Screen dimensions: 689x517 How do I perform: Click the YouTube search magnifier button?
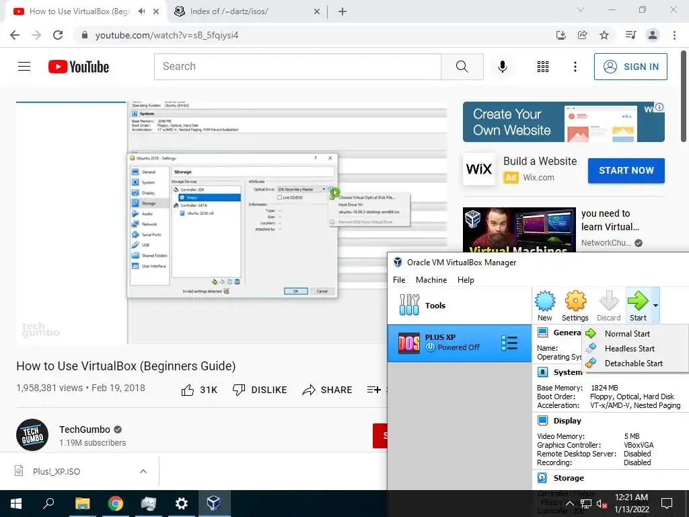pyautogui.click(x=462, y=67)
